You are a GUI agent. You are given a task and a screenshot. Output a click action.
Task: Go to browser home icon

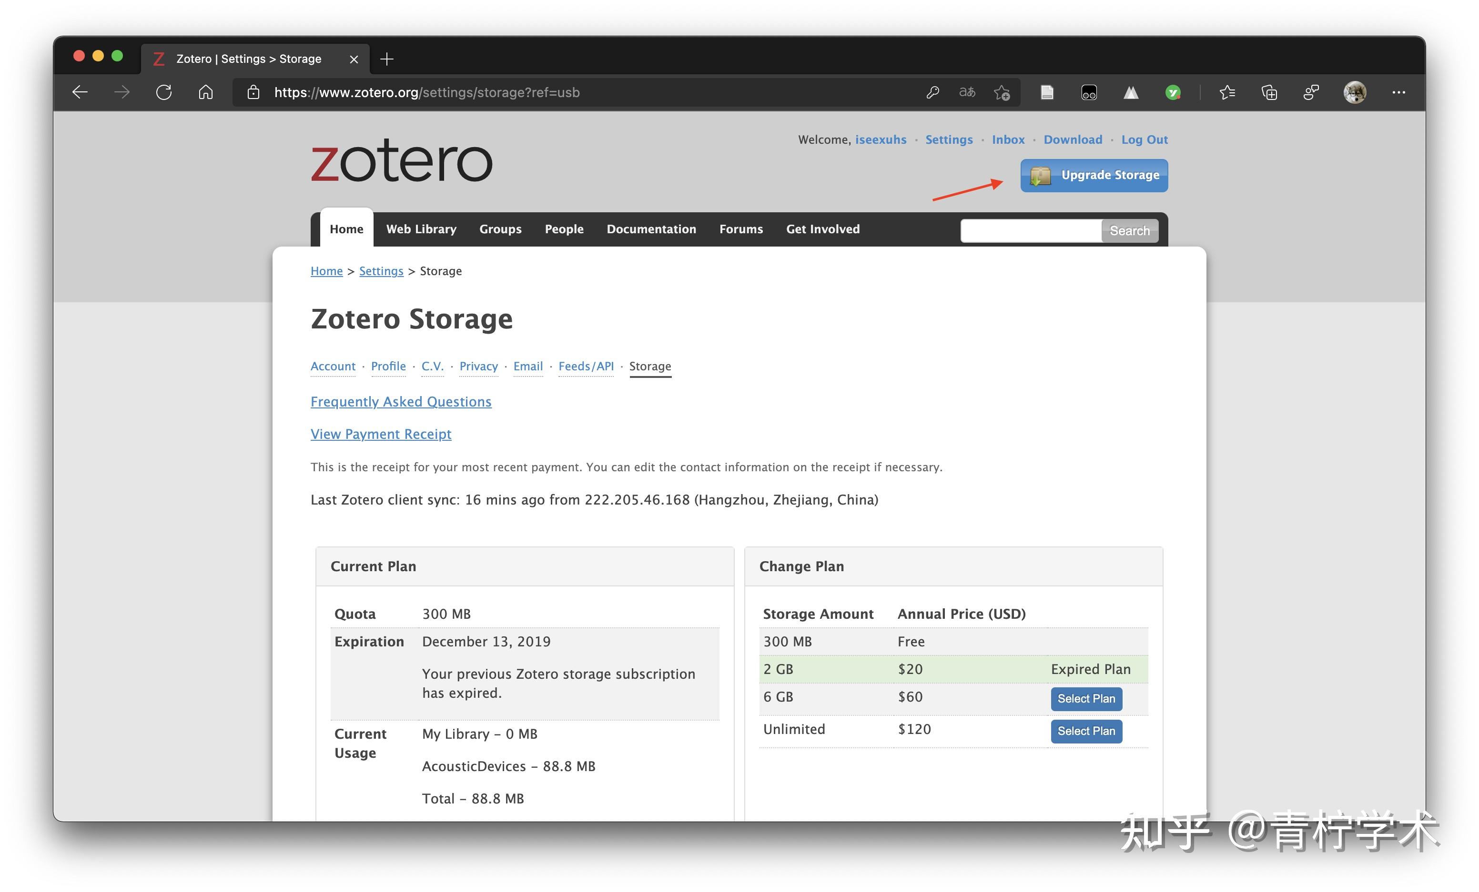click(206, 92)
